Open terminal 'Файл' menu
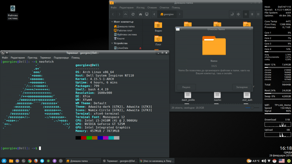This screenshot has width=292, height=164. coord(5,58)
